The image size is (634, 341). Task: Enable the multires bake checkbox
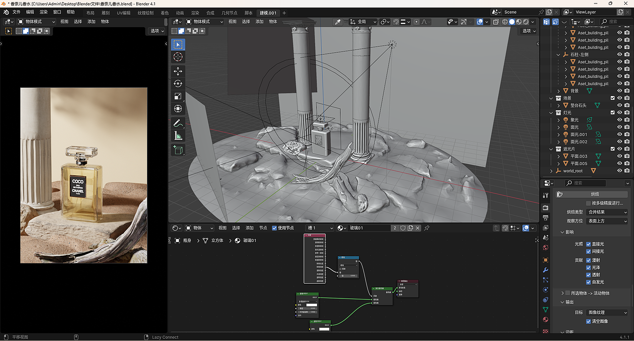point(588,203)
